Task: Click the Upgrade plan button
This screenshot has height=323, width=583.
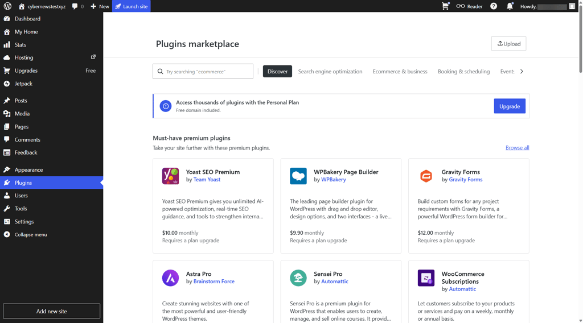Action: pyautogui.click(x=510, y=106)
